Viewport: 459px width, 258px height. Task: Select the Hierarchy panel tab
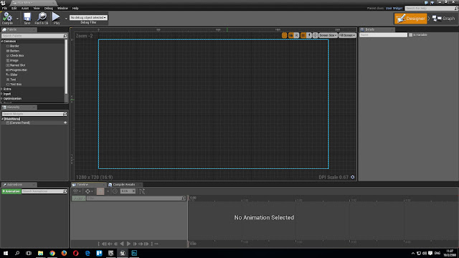coord(19,107)
